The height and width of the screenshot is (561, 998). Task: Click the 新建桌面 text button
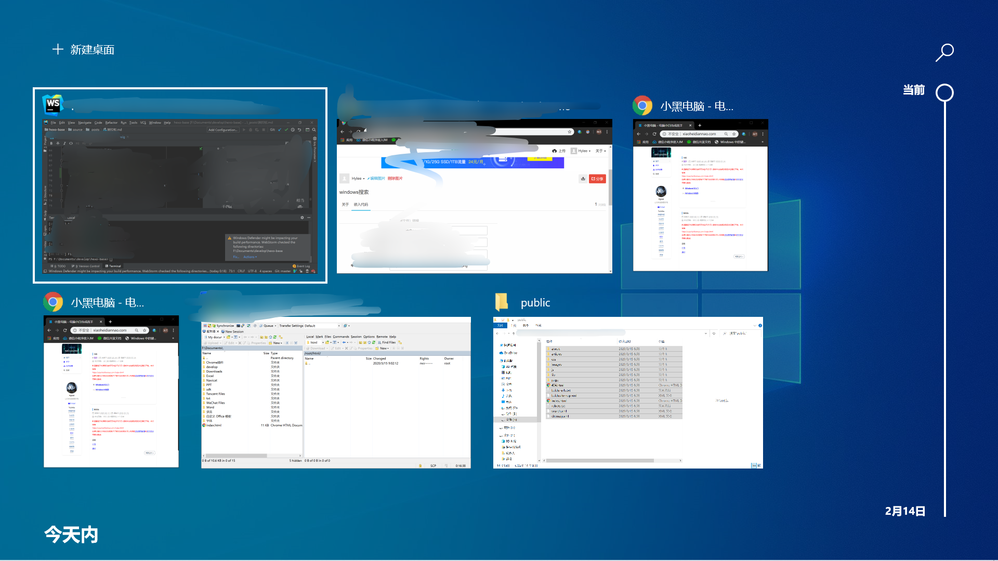pos(93,50)
